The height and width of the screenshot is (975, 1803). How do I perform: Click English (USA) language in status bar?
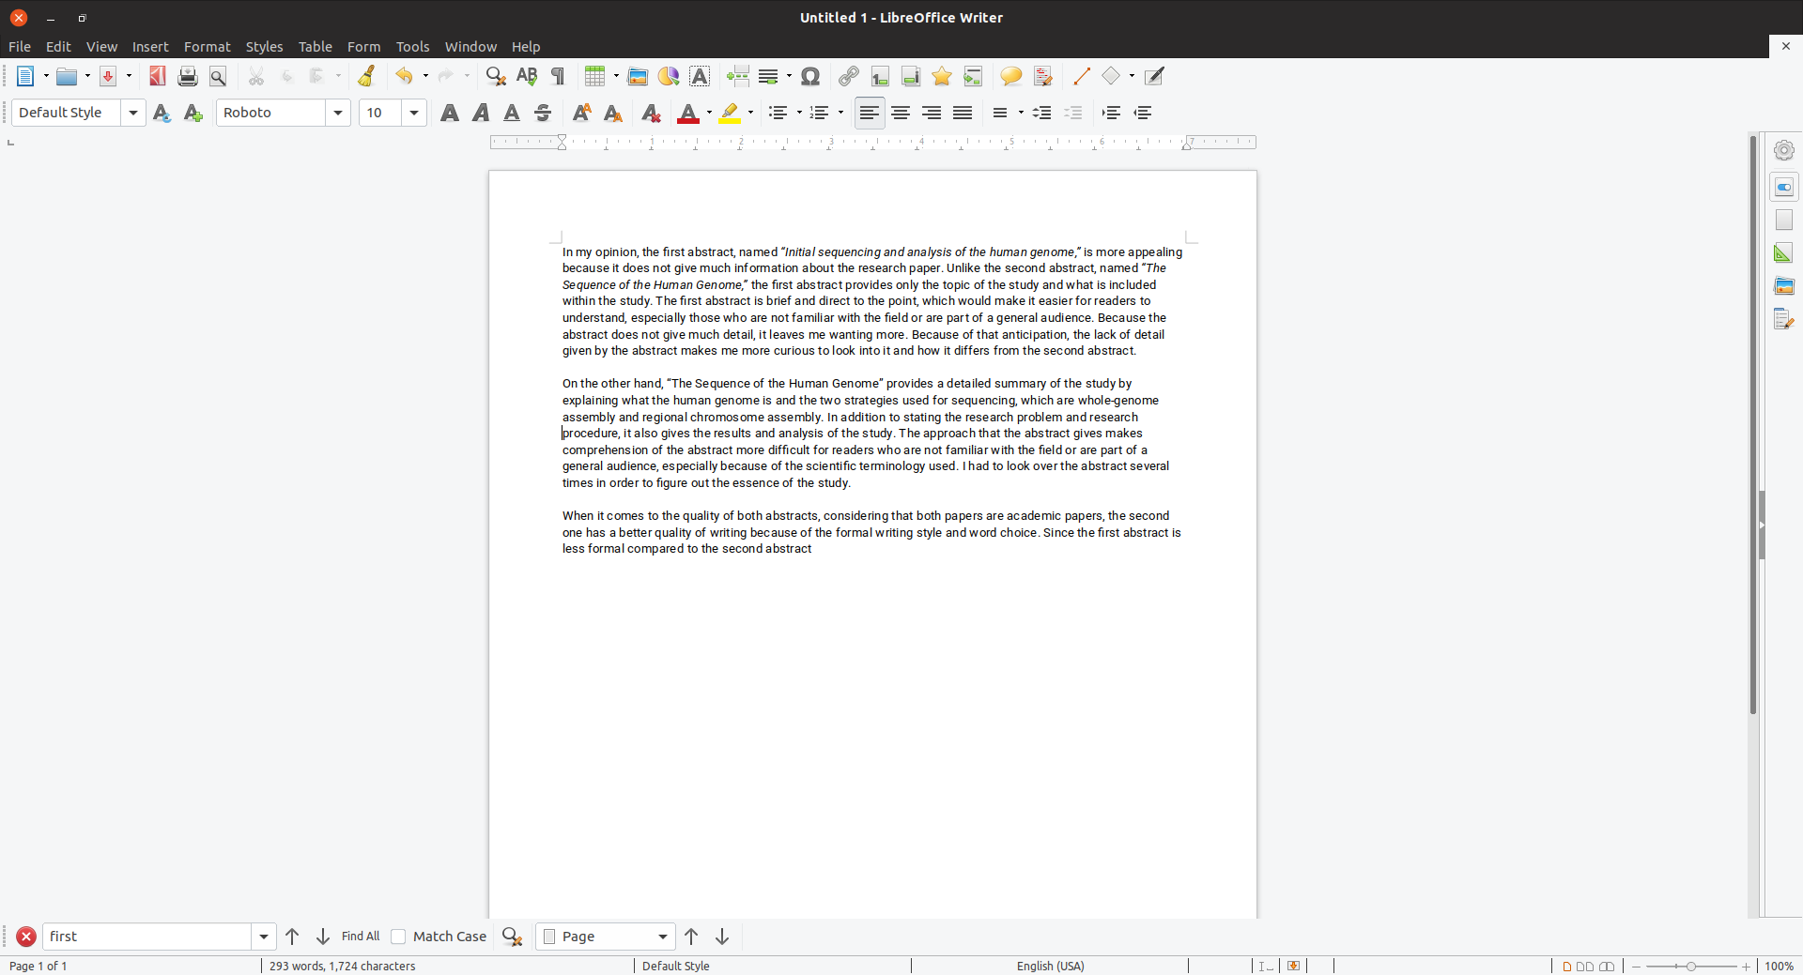pyautogui.click(x=1050, y=967)
